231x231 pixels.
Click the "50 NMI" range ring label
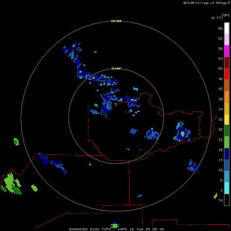116,69
